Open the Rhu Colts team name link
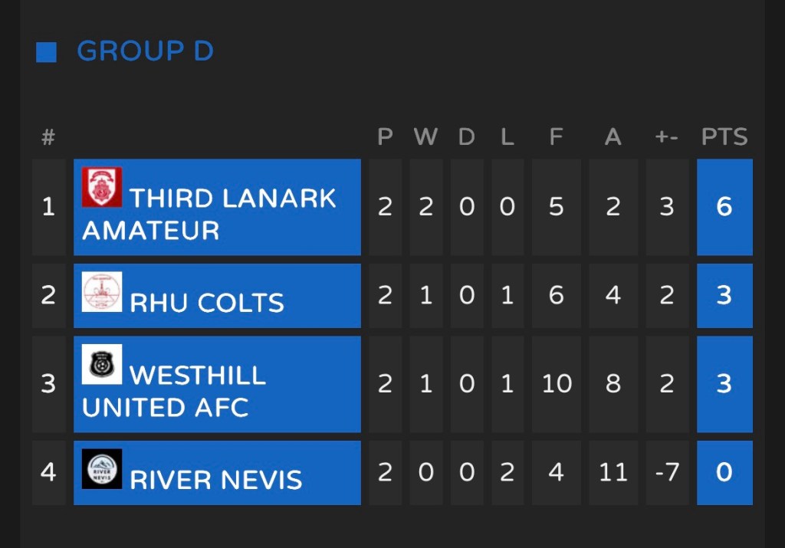This screenshot has height=548, width=785. (x=207, y=303)
